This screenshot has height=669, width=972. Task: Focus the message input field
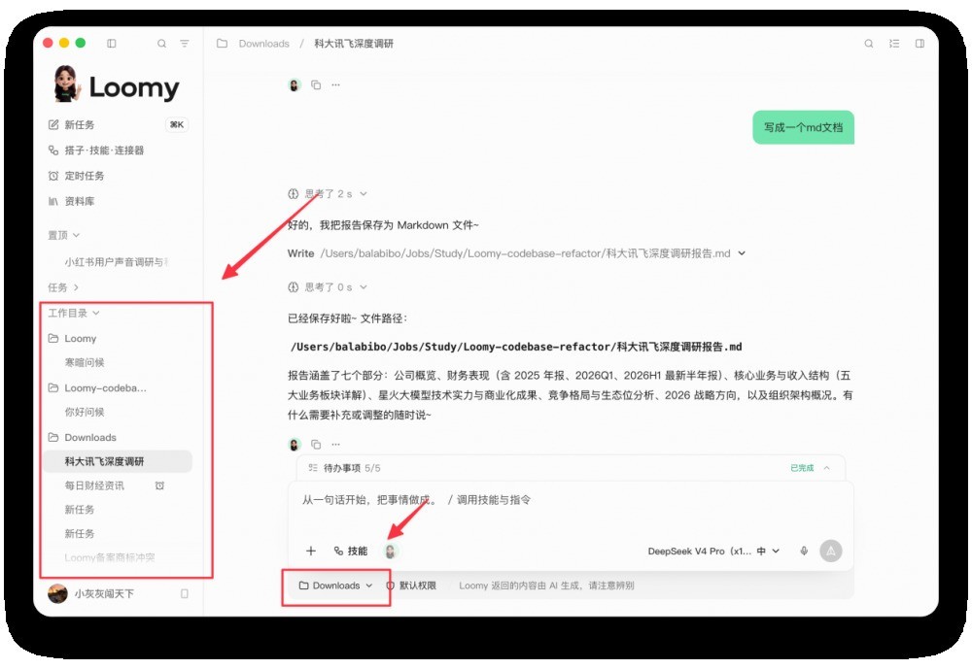571,500
